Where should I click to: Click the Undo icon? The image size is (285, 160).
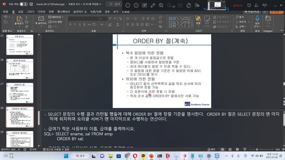[x=6, y=17]
